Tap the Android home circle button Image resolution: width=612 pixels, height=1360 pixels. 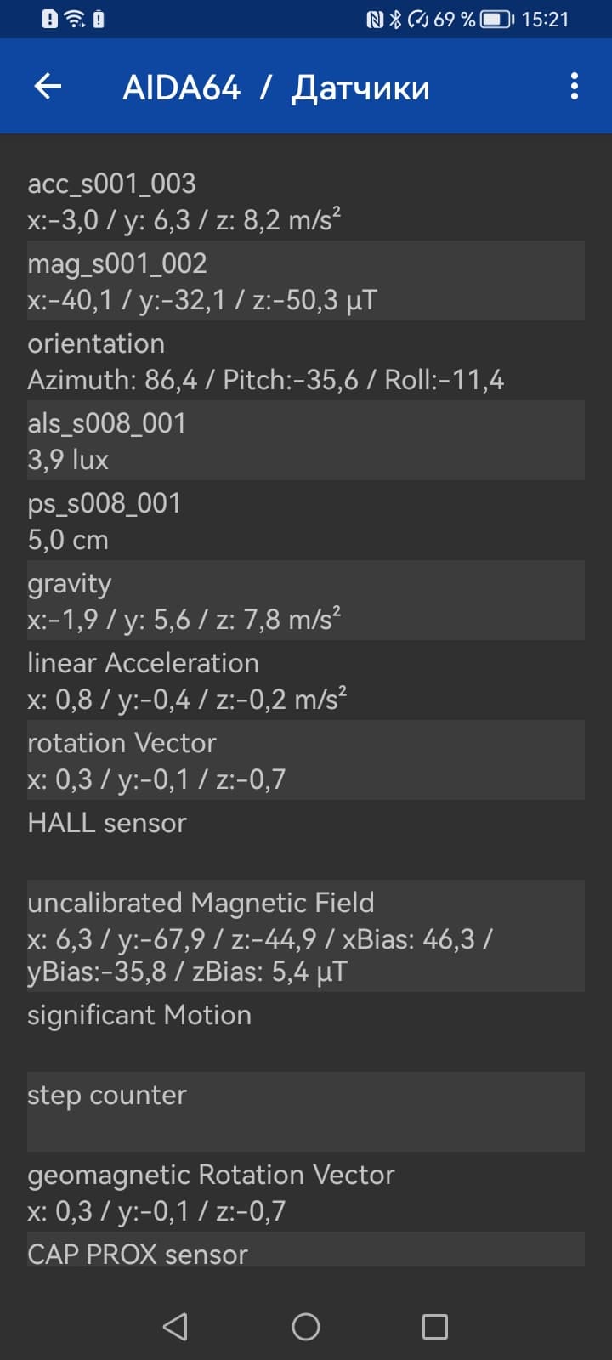pyautogui.click(x=306, y=1326)
